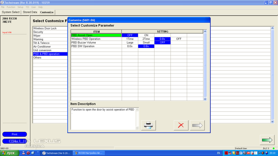
Task: Click inside the Item Description text box
Action: 103,119
